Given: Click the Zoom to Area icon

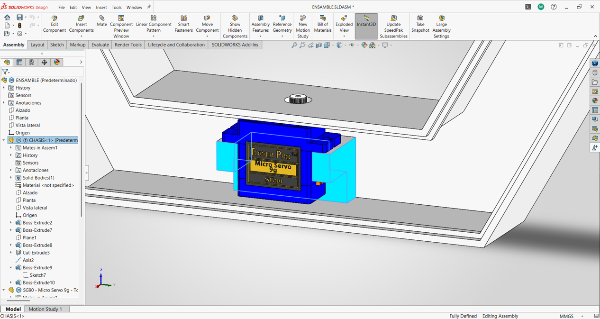Looking at the screenshot, I should point(302,45).
